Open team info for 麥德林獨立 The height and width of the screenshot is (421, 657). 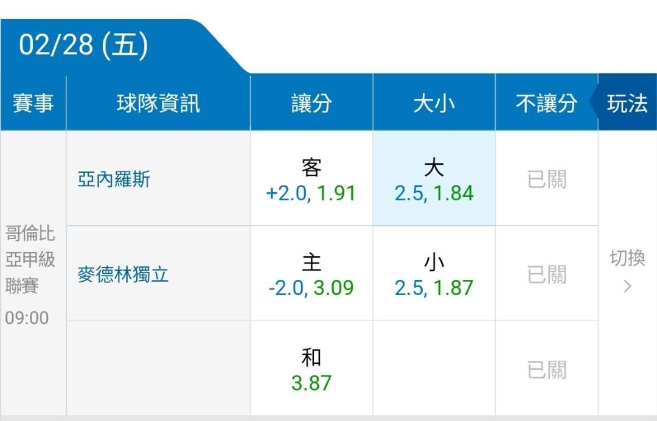(123, 275)
